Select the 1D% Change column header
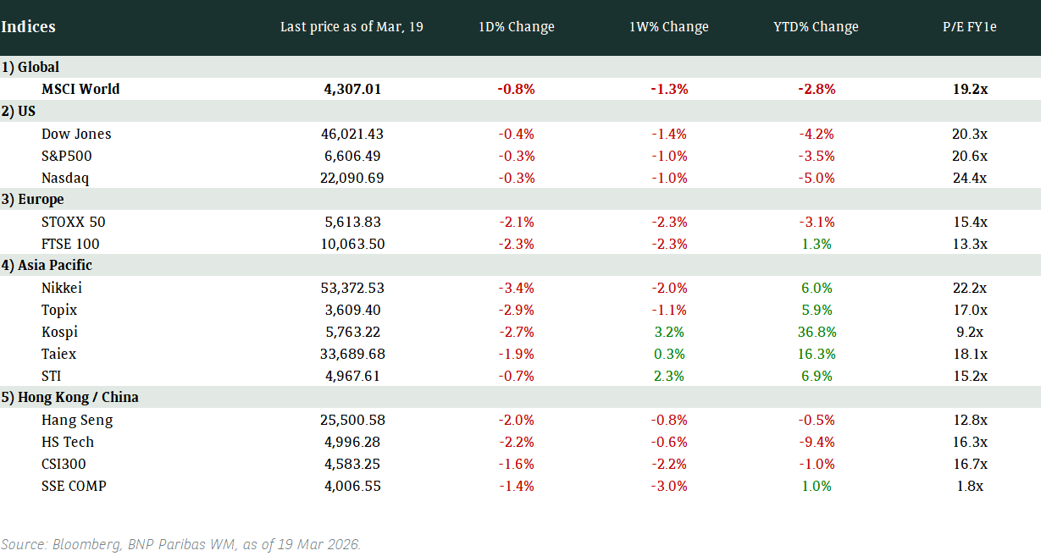 pyautogui.click(x=517, y=27)
